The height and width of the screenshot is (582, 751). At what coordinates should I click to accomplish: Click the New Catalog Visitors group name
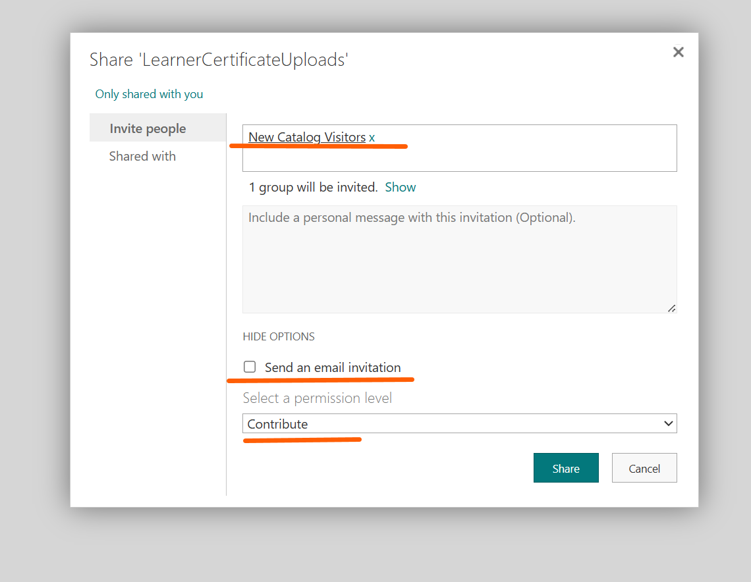(307, 137)
